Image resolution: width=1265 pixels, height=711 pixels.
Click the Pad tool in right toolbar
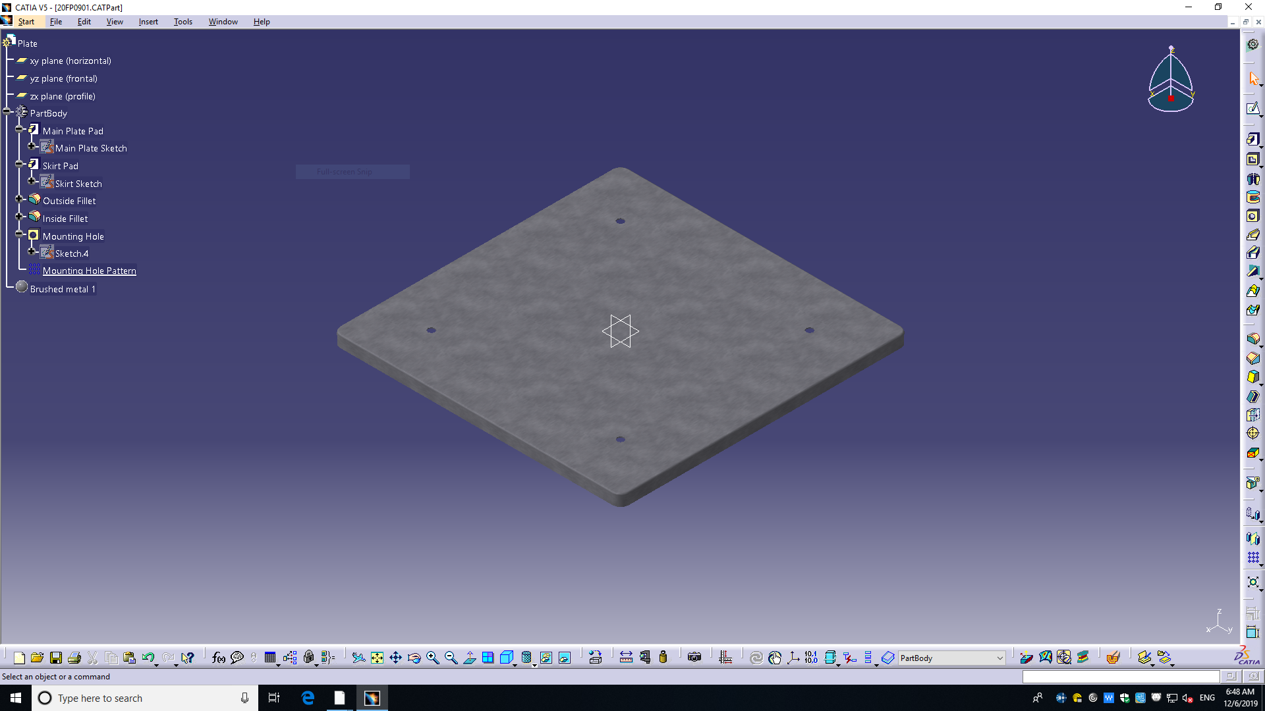1252,140
